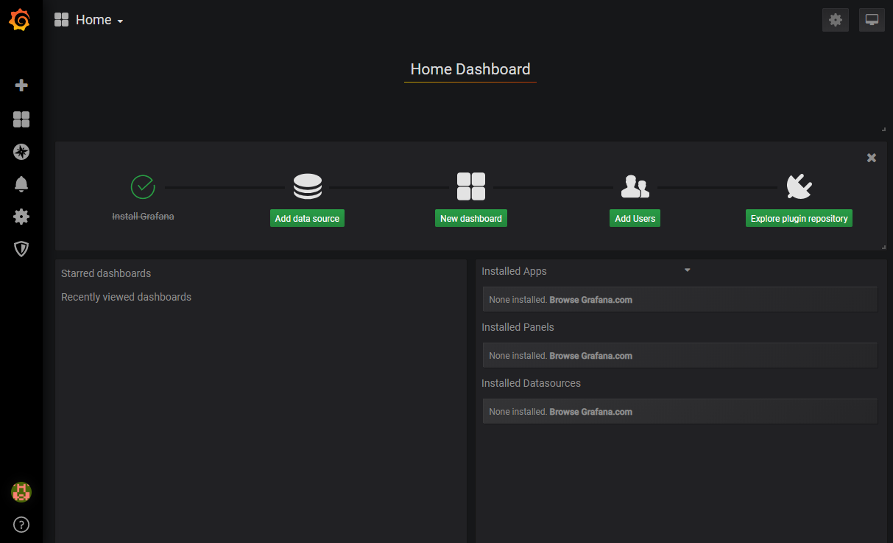Enable TV kiosk mode via monitor icon
893x543 pixels.
(x=872, y=20)
